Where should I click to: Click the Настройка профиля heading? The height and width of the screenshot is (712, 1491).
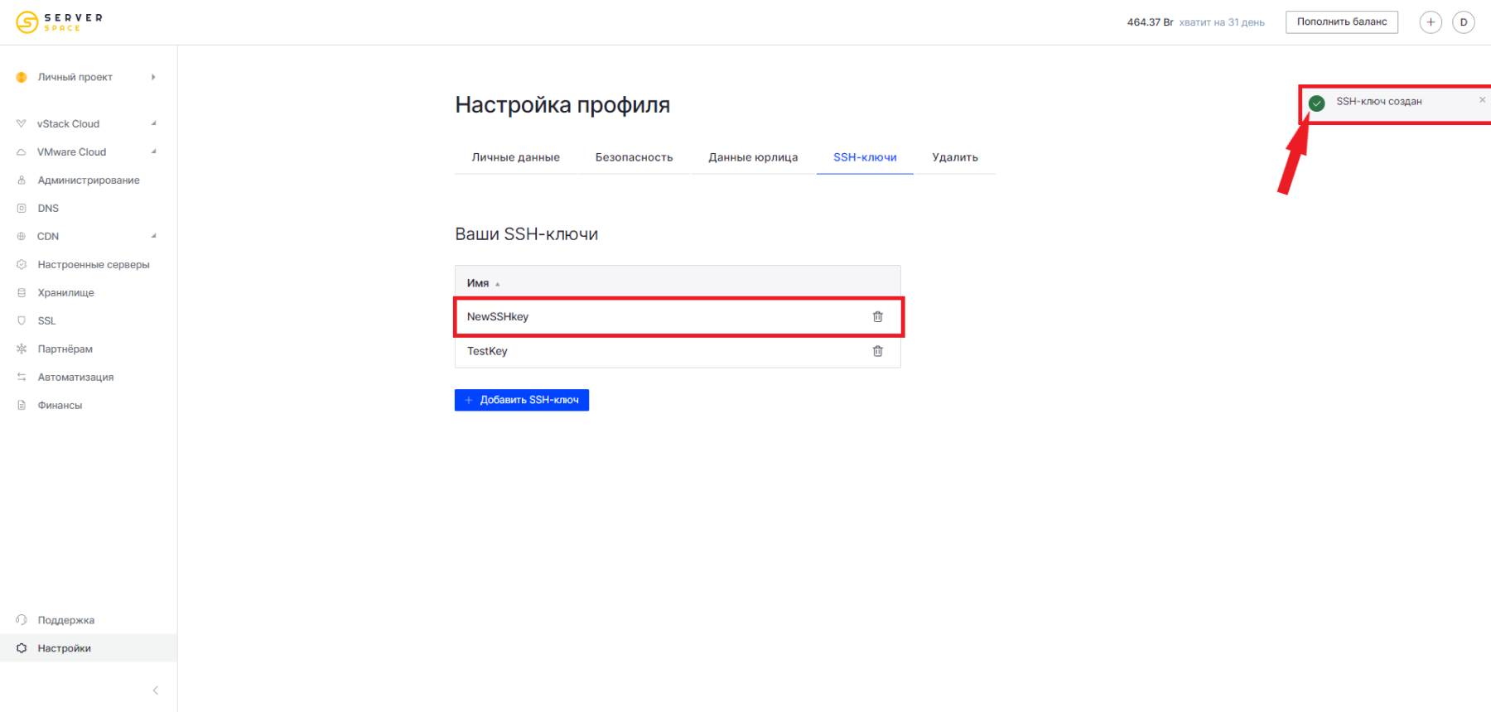pos(562,105)
